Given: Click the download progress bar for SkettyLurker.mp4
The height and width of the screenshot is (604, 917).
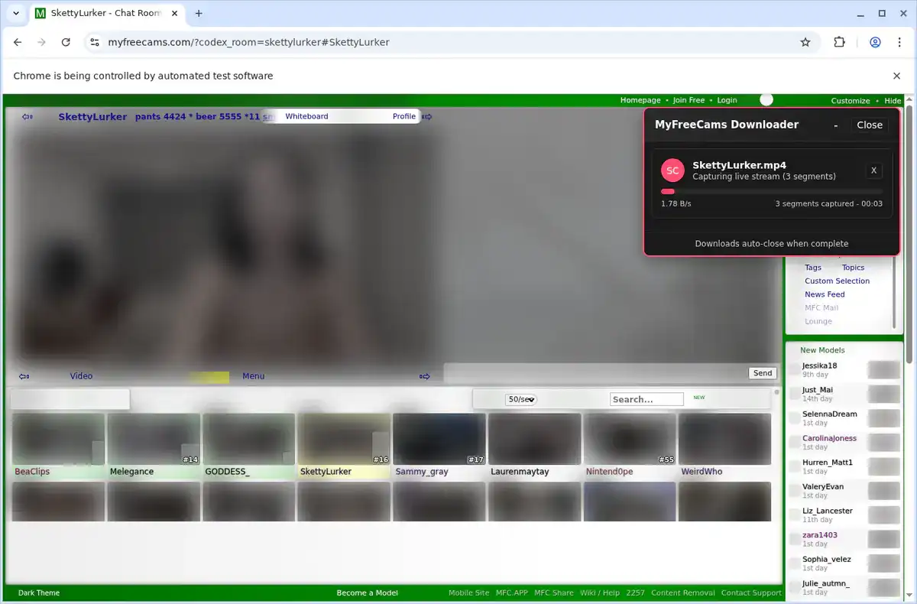Looking at the screenshot, I should (772, 191).
